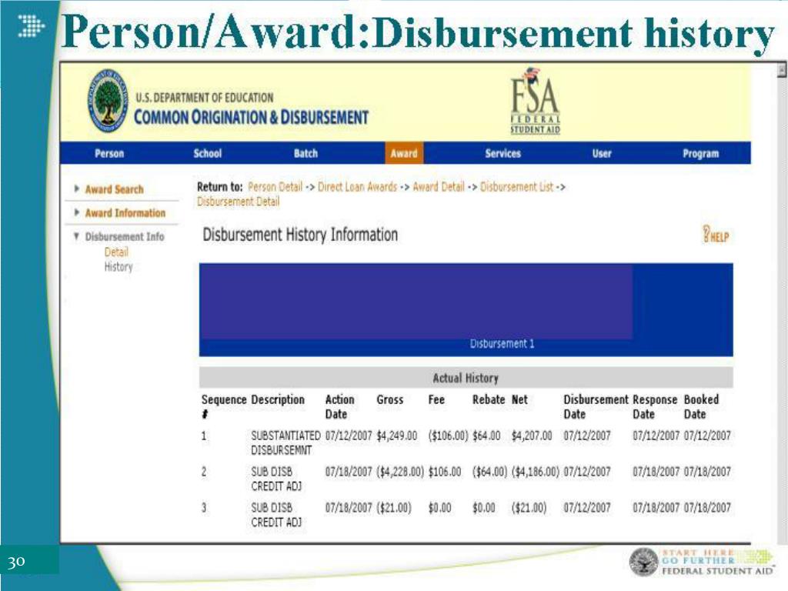Click the Response Date column header
The width and height of the screenshot is (788, 591).
[655, 406]
